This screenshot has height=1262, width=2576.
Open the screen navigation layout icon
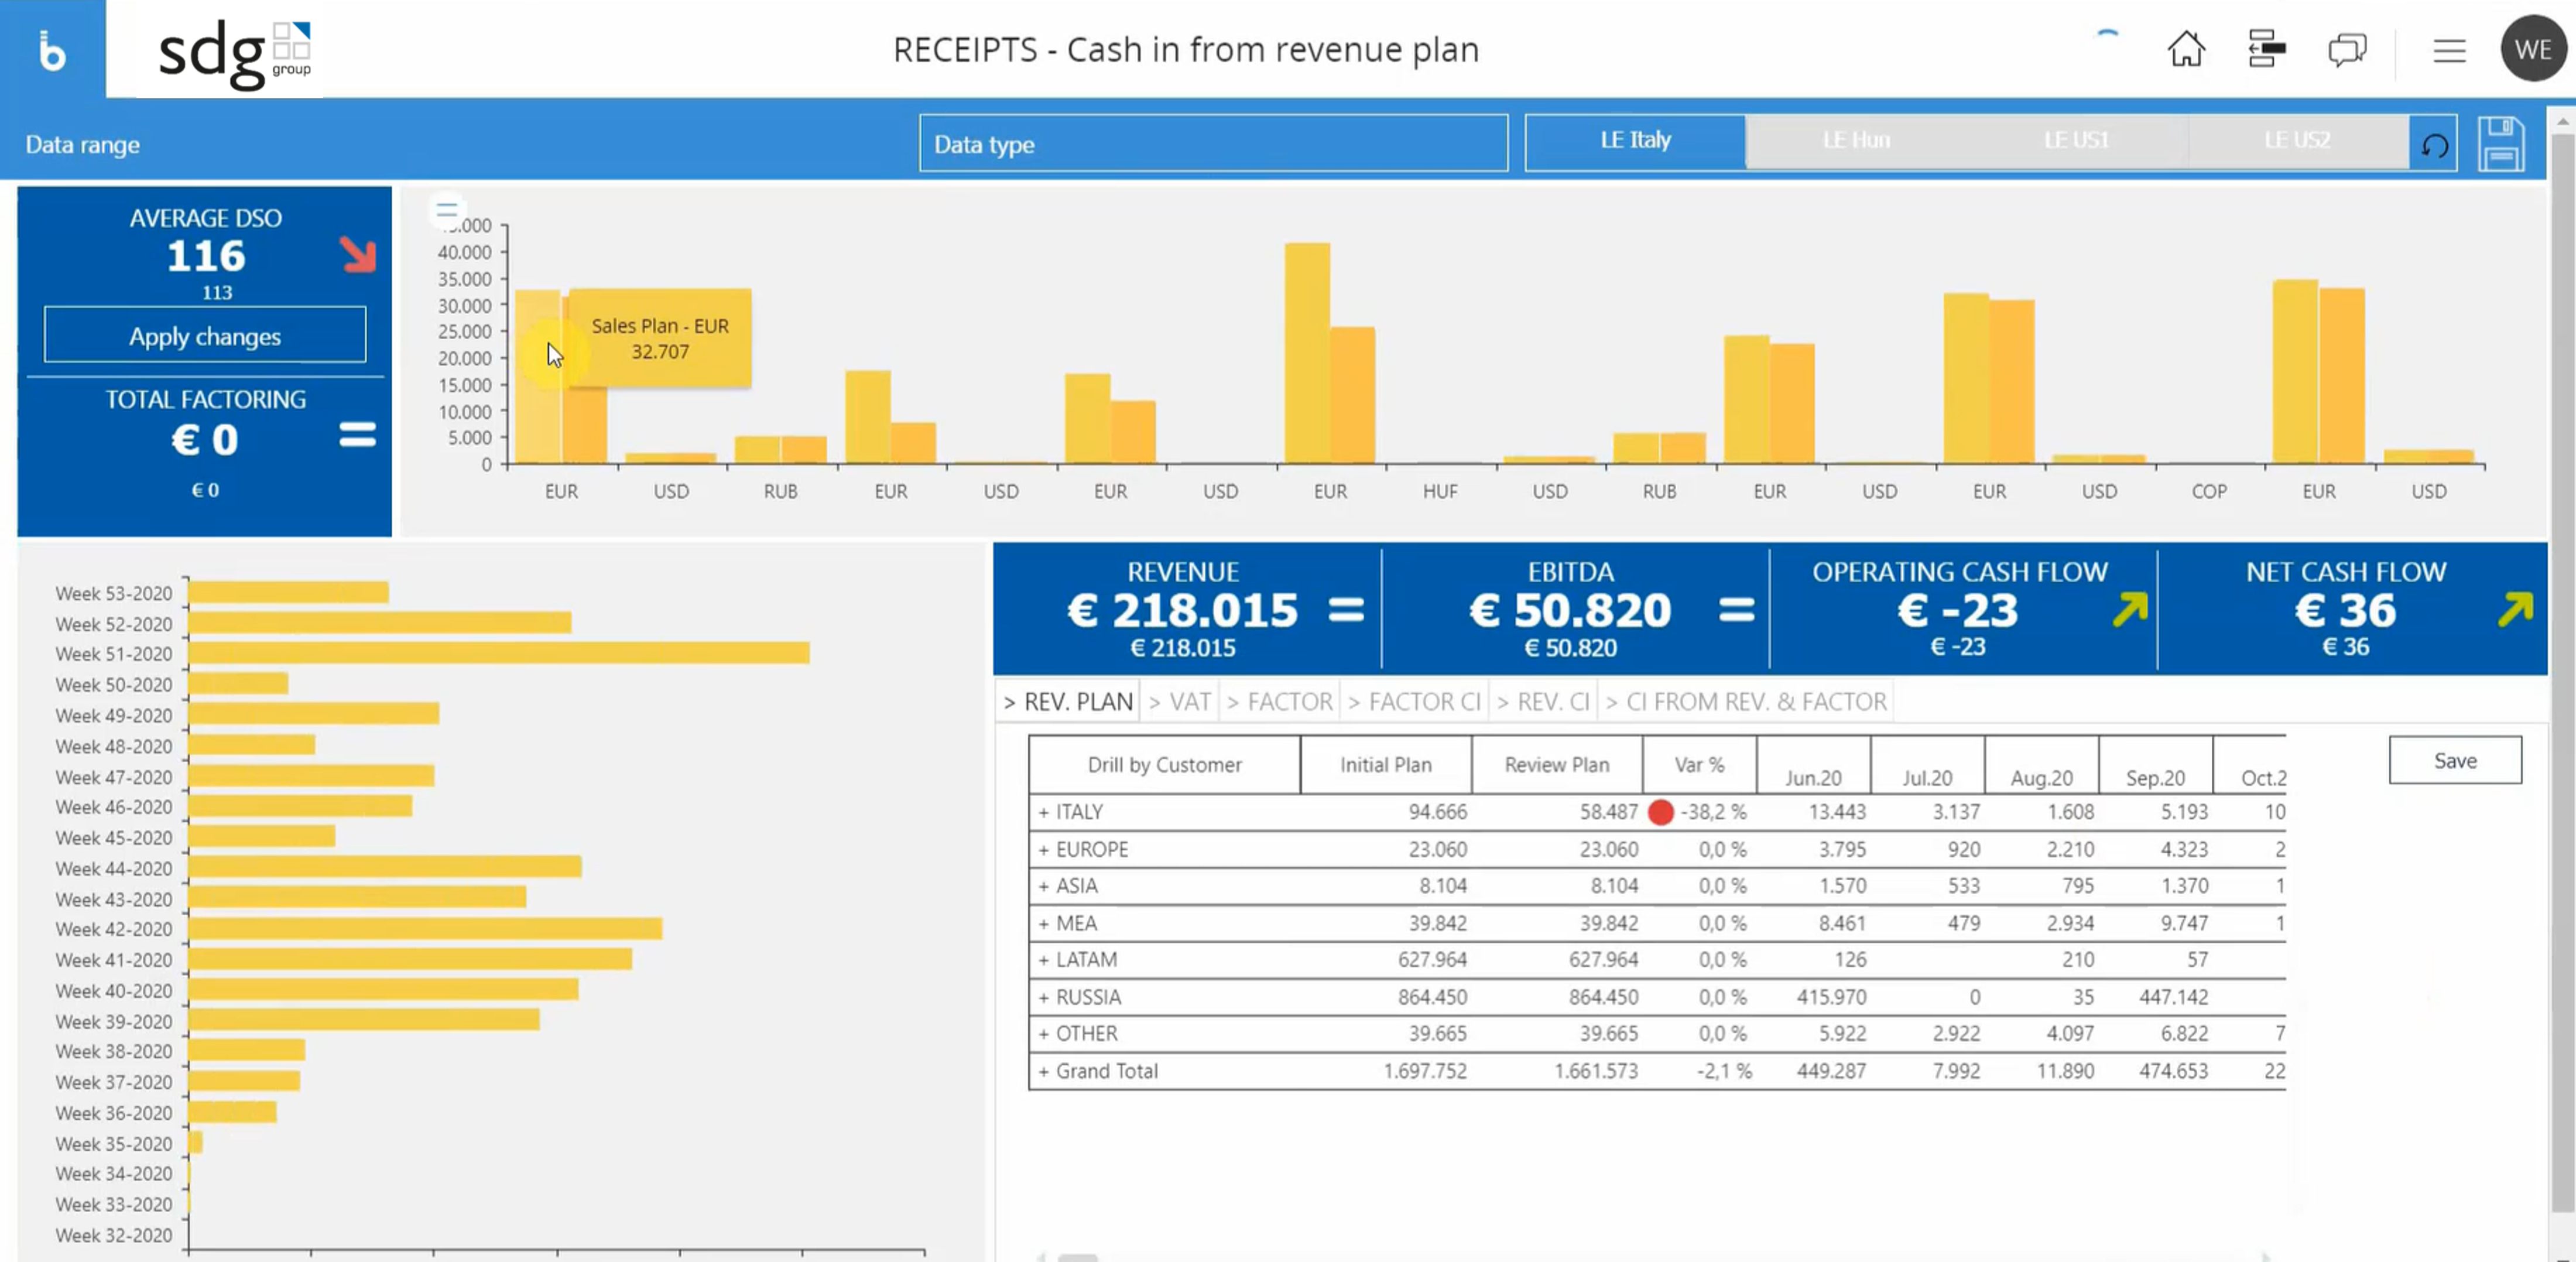[2266, 49]
